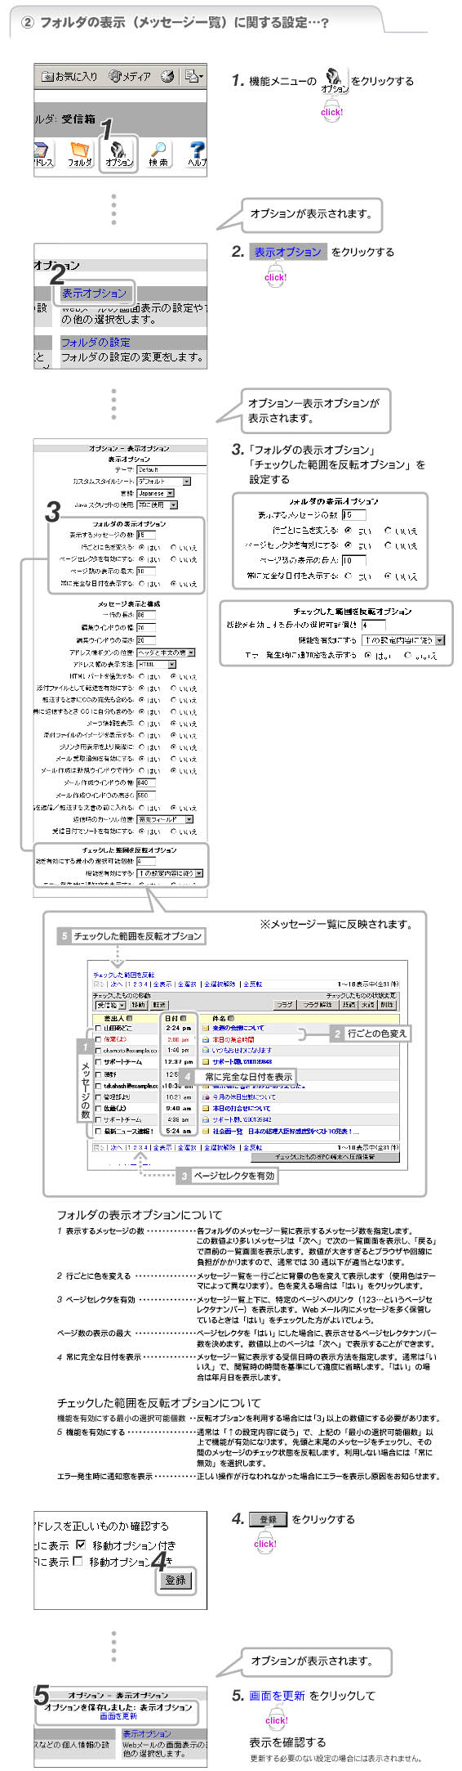Click 全選択解除 link above the message list
Image resolution: width=462 pixels, height=1771 pixels.
tap(220, 984)
